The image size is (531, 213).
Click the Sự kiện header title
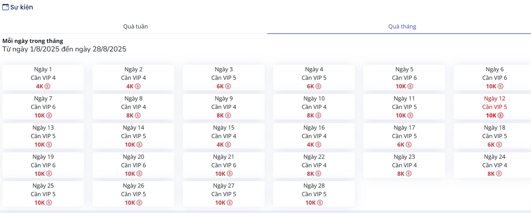[22, 7]
